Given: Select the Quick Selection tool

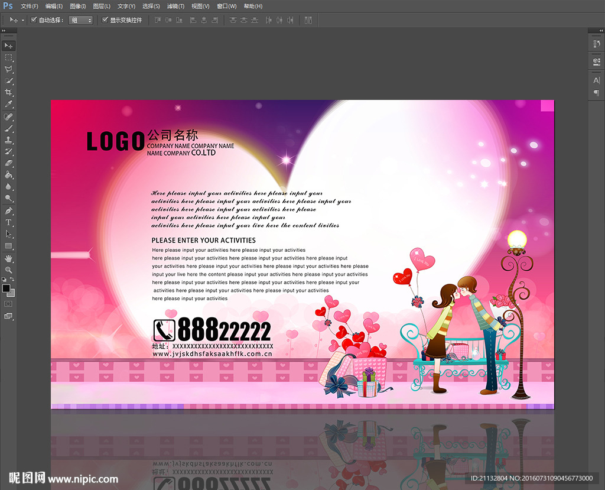Looking at the screenshot, I should pyautogui.click(x=8, y=81).
